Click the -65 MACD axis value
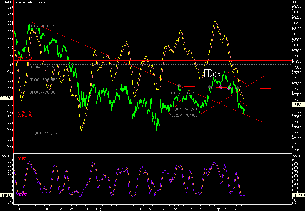Image resolution: width=305 pixels, height=211 pixels. pos(9,134)
